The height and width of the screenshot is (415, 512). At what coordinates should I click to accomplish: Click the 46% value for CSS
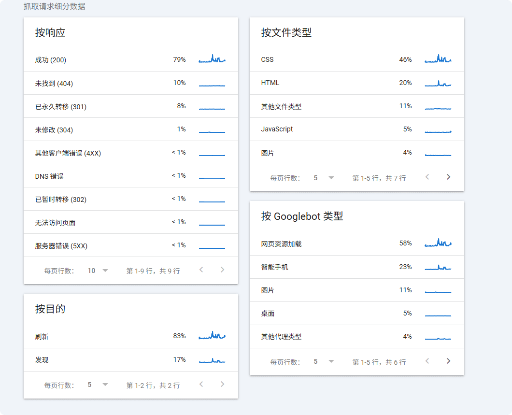click(x=405, y=59)
